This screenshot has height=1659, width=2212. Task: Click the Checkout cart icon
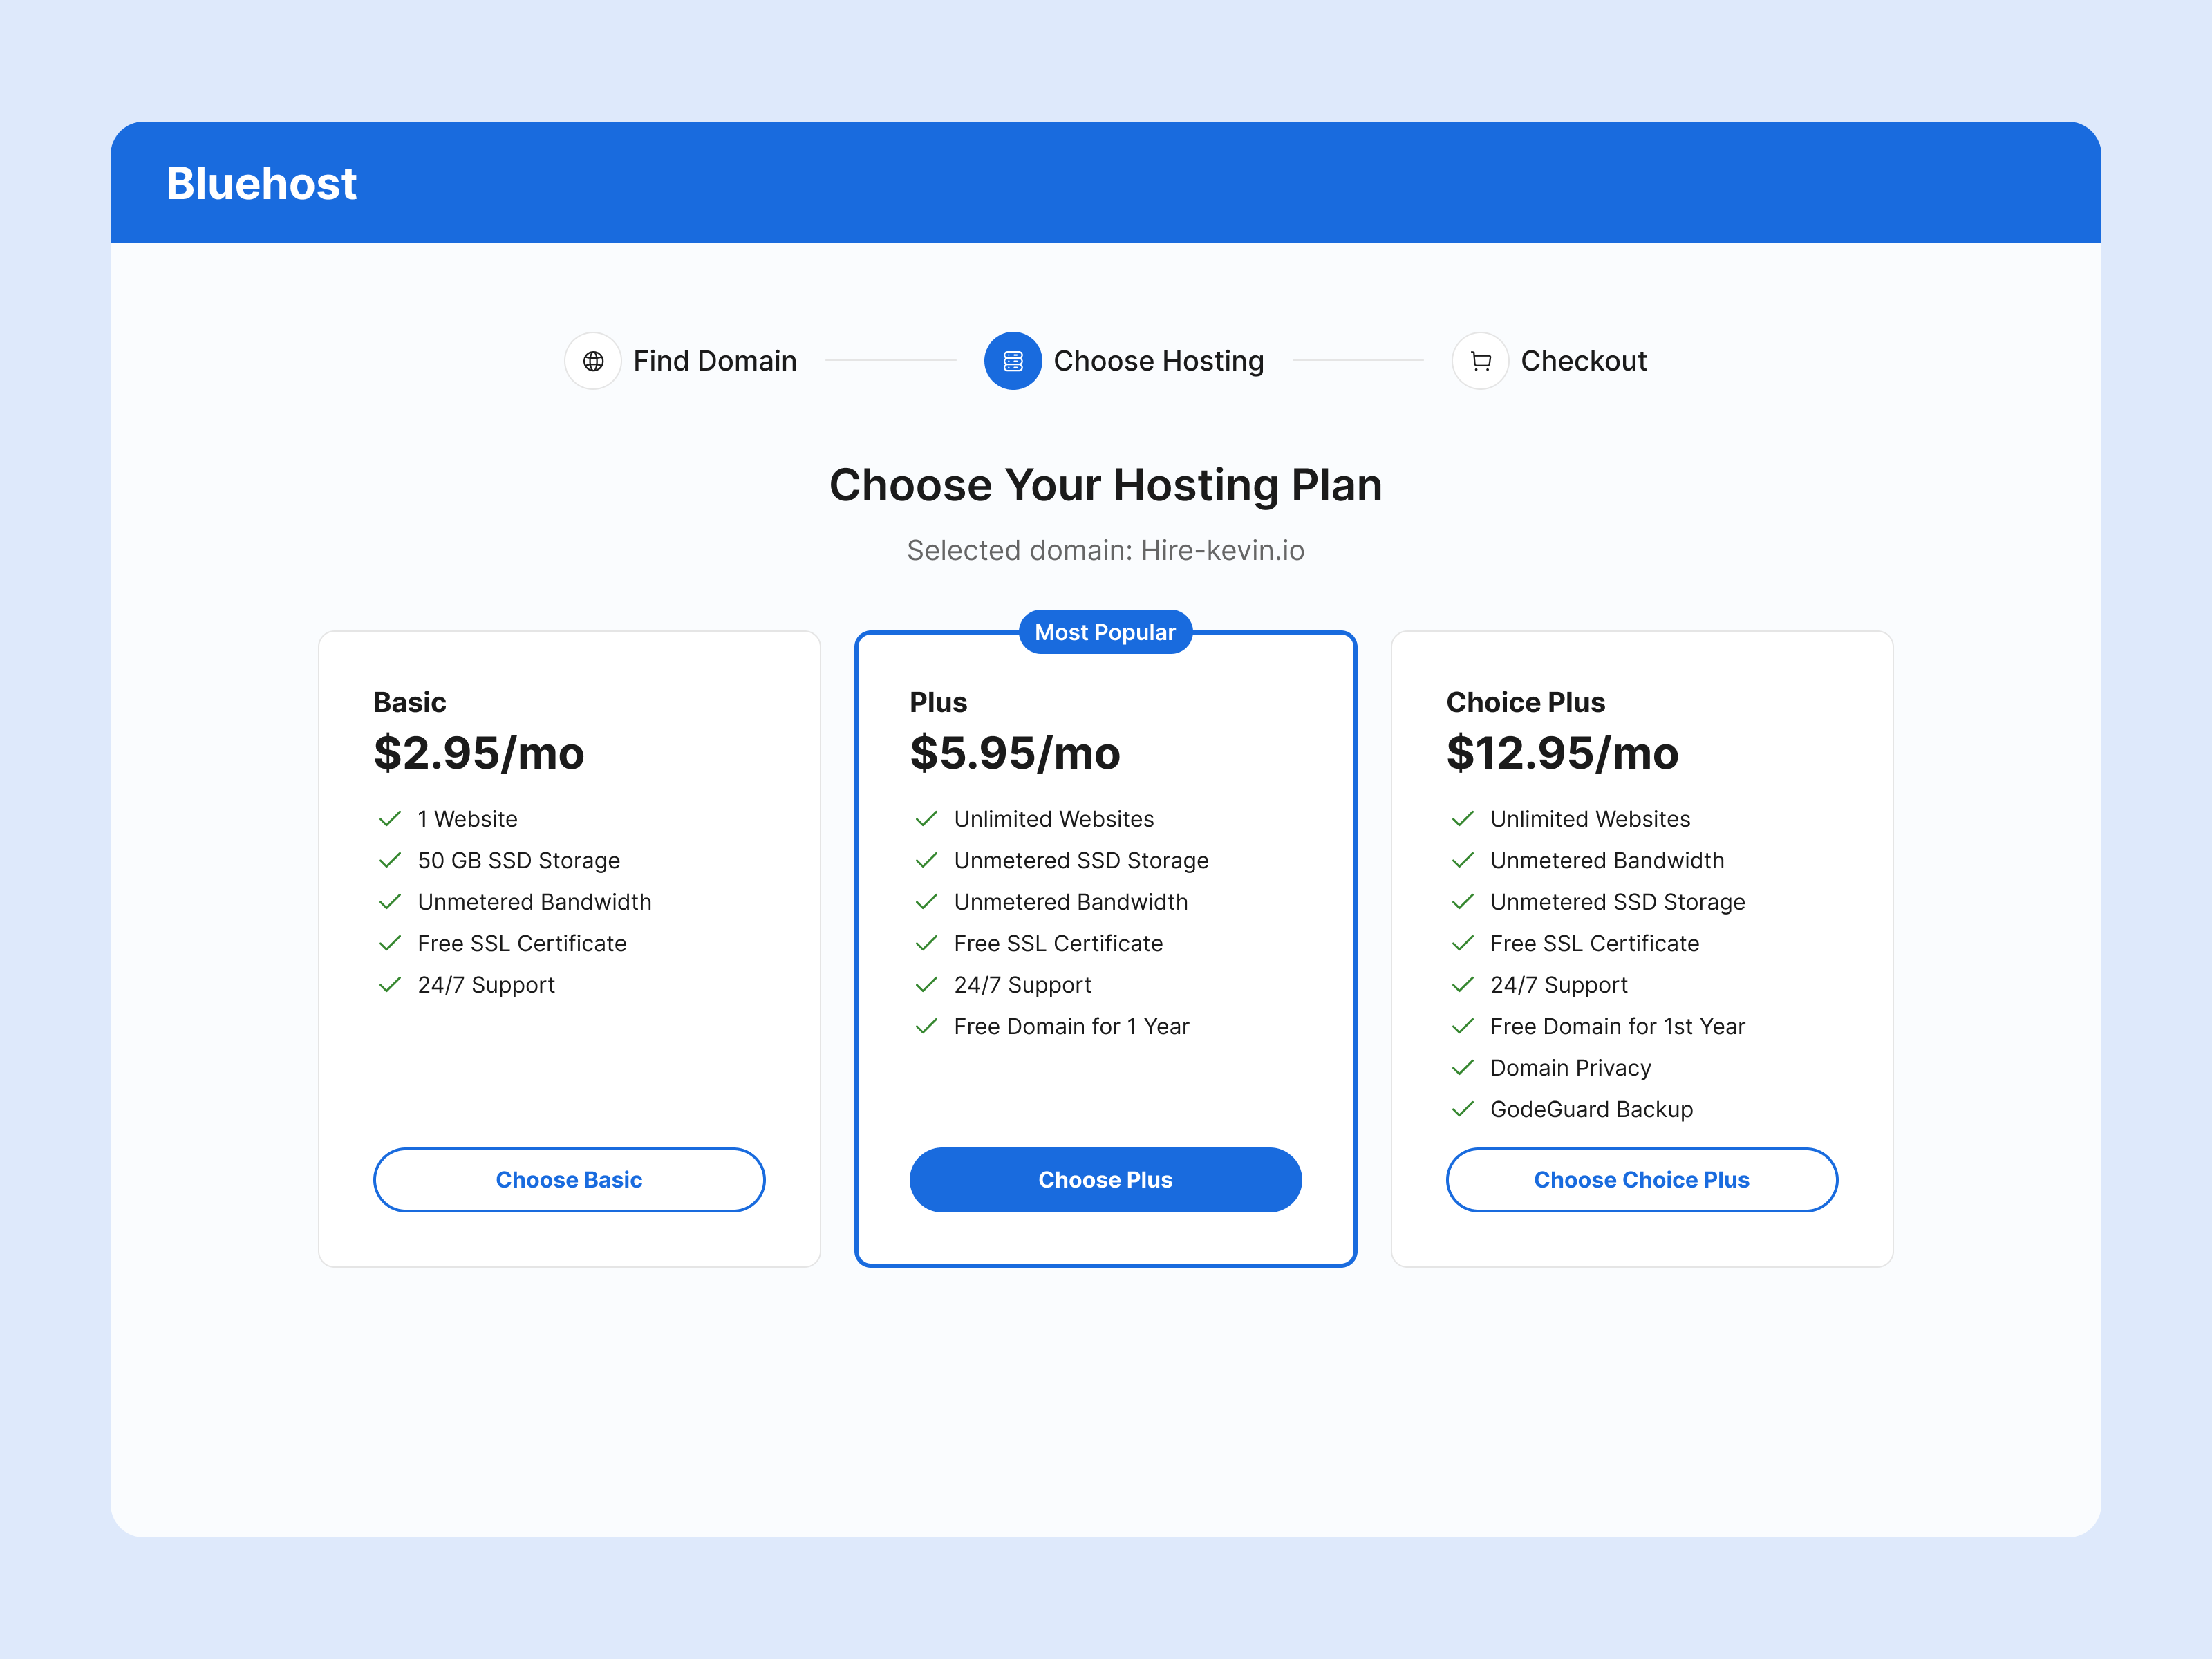pyautogui.click(x=1480, y=361)
